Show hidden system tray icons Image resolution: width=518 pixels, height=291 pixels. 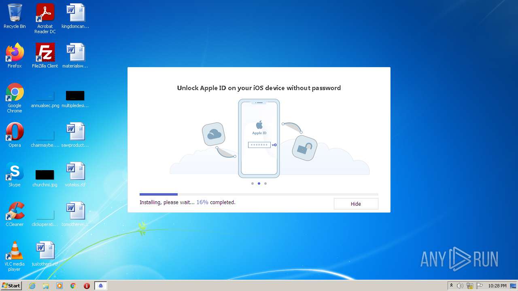[x=451, y=285]
